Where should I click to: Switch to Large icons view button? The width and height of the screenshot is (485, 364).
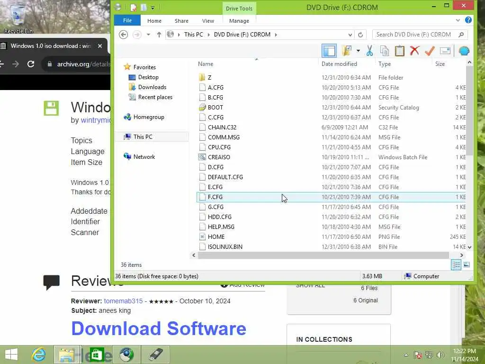tap(467, 264)
